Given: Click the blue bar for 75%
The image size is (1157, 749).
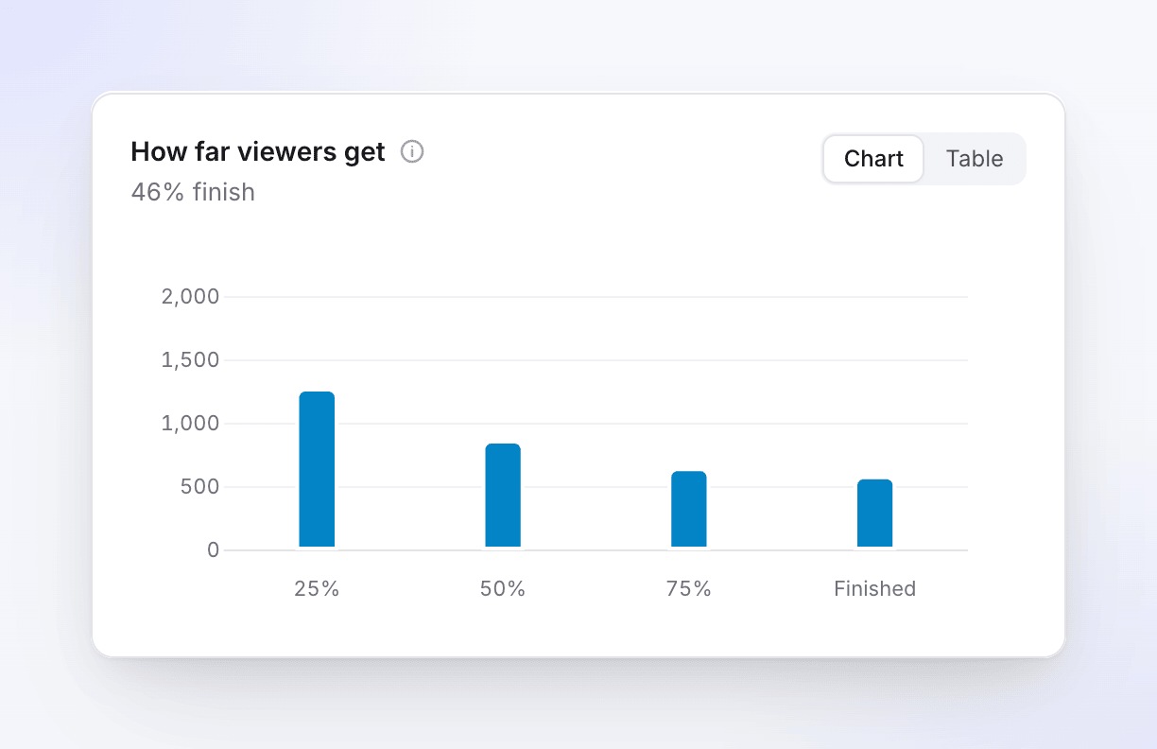Looking at the screenshot, I should pyautogui.click(x=689, y=509).
